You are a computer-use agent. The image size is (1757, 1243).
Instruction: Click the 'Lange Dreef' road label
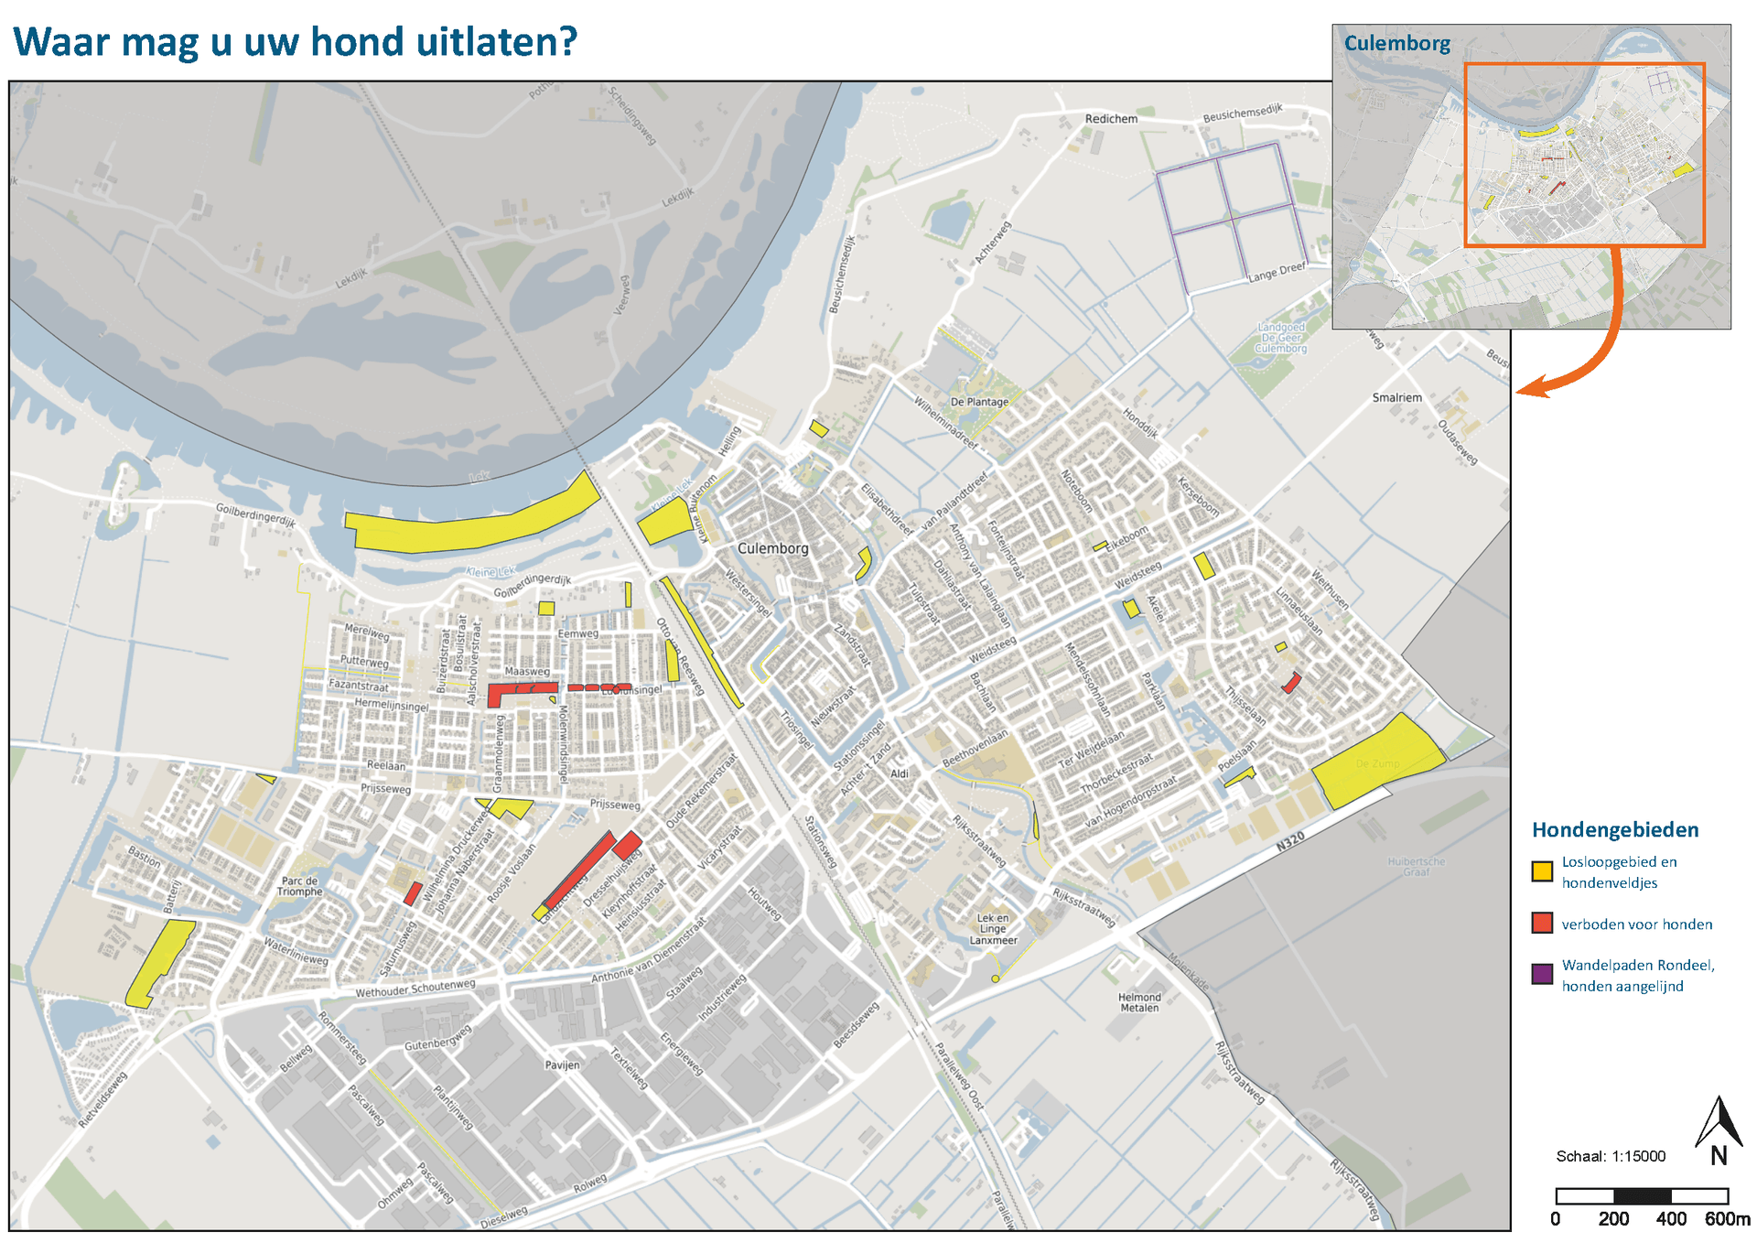(x=1277, y=272)
